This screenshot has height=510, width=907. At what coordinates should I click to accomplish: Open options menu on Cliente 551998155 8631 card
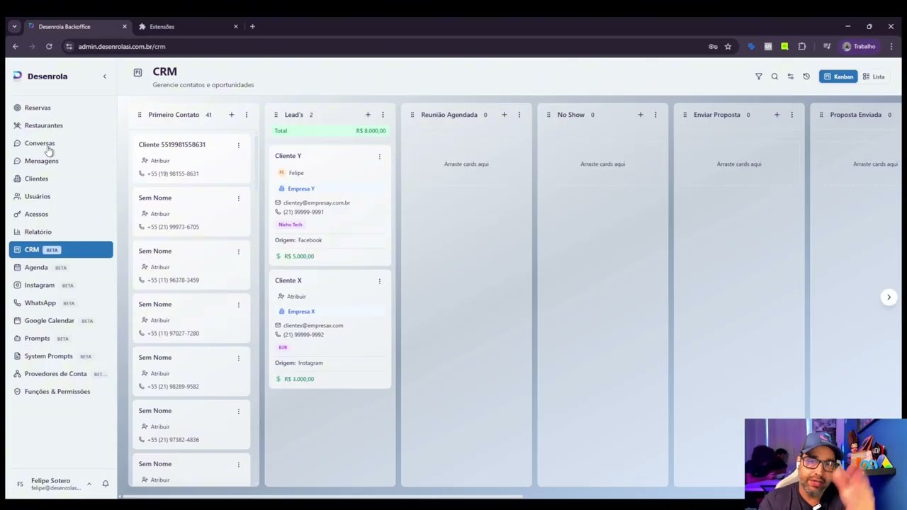click(x=238, y=145)
